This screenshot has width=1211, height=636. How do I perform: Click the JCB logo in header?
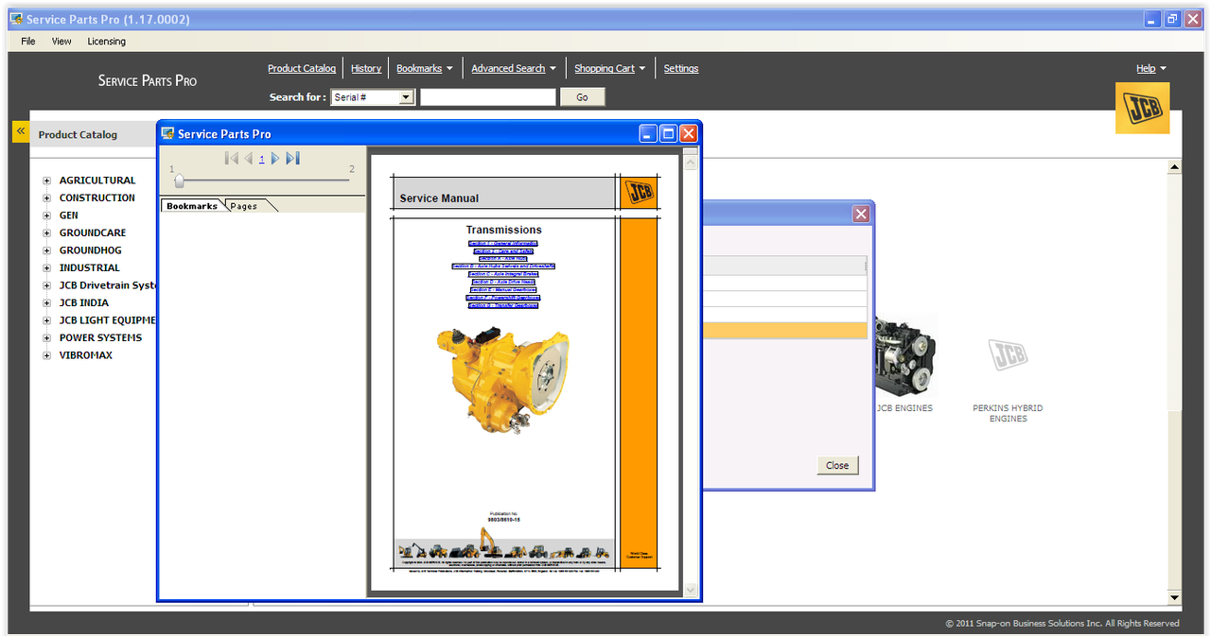[x=1142, y=108]
